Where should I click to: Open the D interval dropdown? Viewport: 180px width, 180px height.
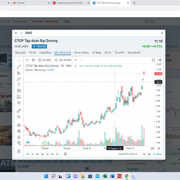27,60
